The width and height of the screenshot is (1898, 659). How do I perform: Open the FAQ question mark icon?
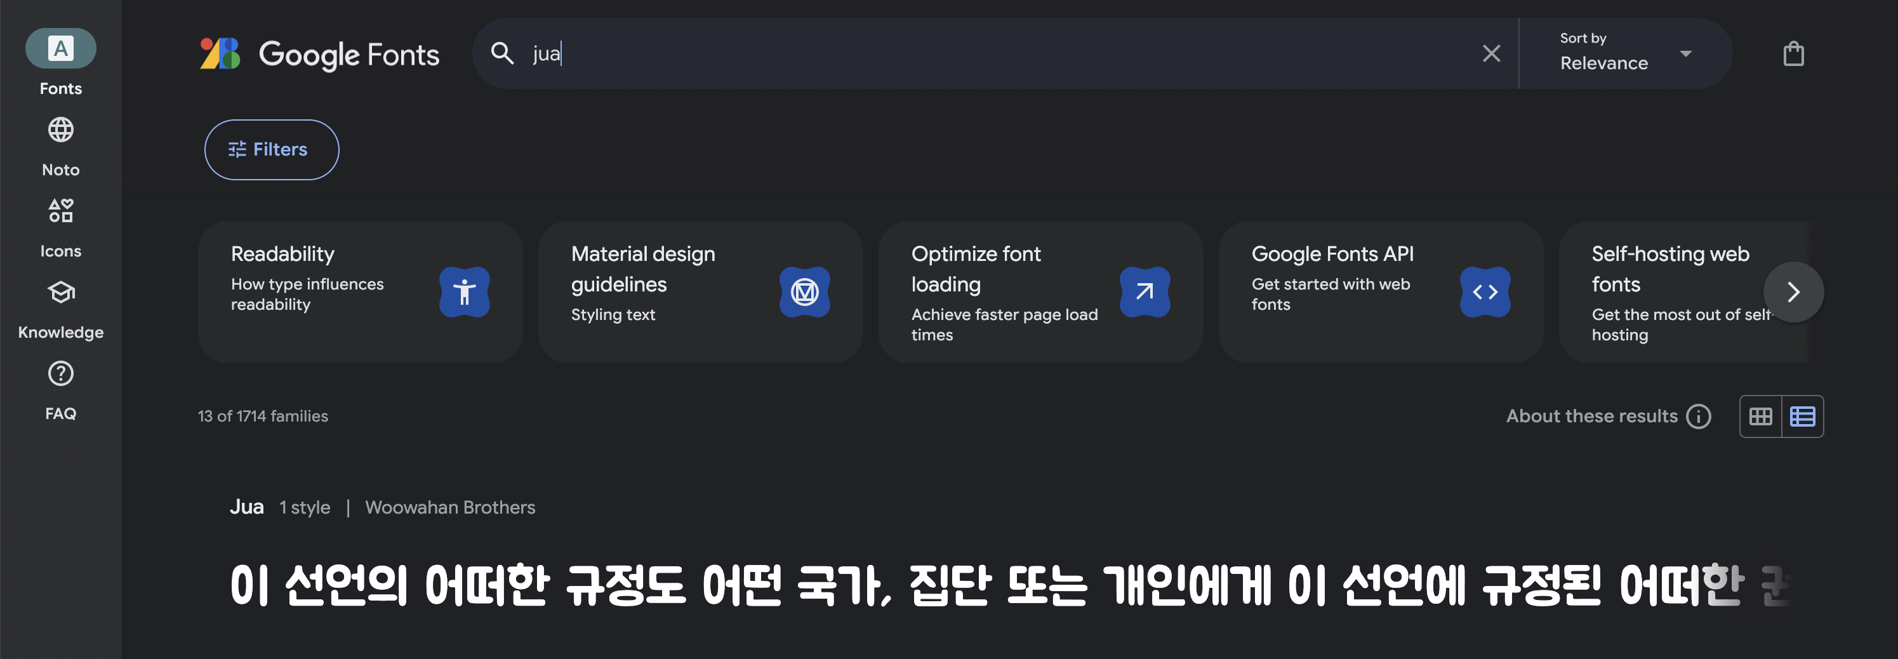60,374
